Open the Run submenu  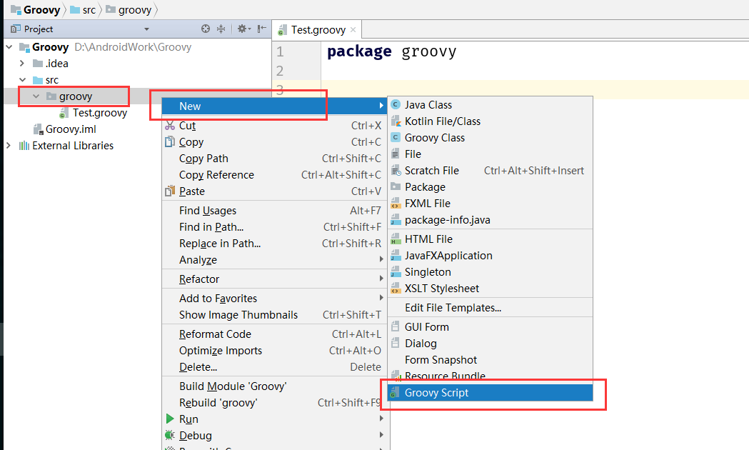274,419
